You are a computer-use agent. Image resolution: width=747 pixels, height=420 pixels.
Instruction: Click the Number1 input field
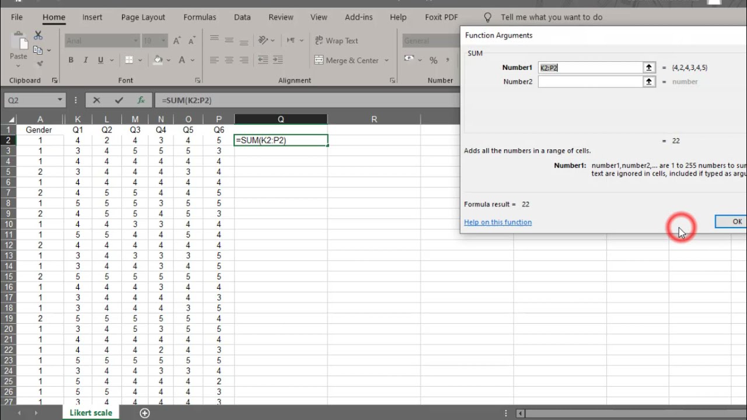(590, 68)
